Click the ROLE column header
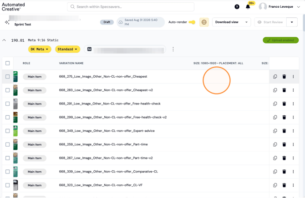Image resolution: width=305 pixels, height=198 pixels. point(26,63)
